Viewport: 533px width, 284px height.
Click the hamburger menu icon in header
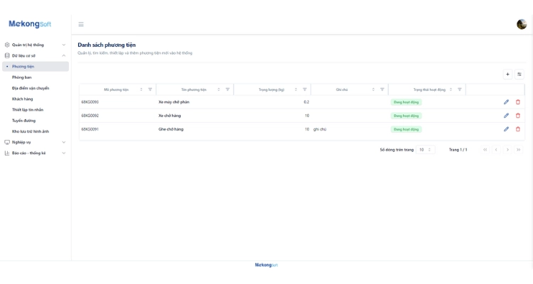point(81,24)
